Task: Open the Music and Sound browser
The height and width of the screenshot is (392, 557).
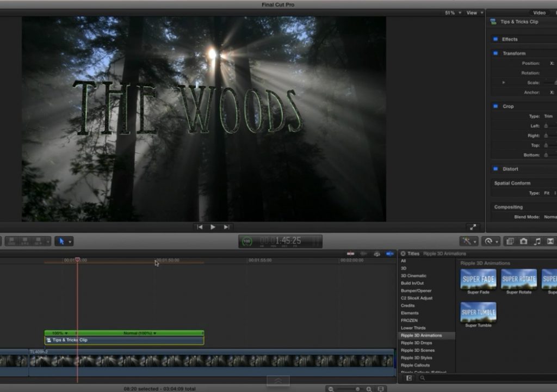Action: pyautogui.click(x=537, y=242)
